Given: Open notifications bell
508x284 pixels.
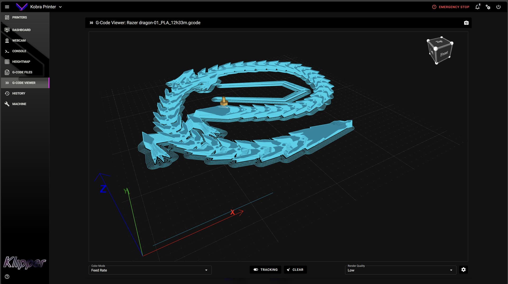Looking at the screenshot, I should tap(478, 7).
